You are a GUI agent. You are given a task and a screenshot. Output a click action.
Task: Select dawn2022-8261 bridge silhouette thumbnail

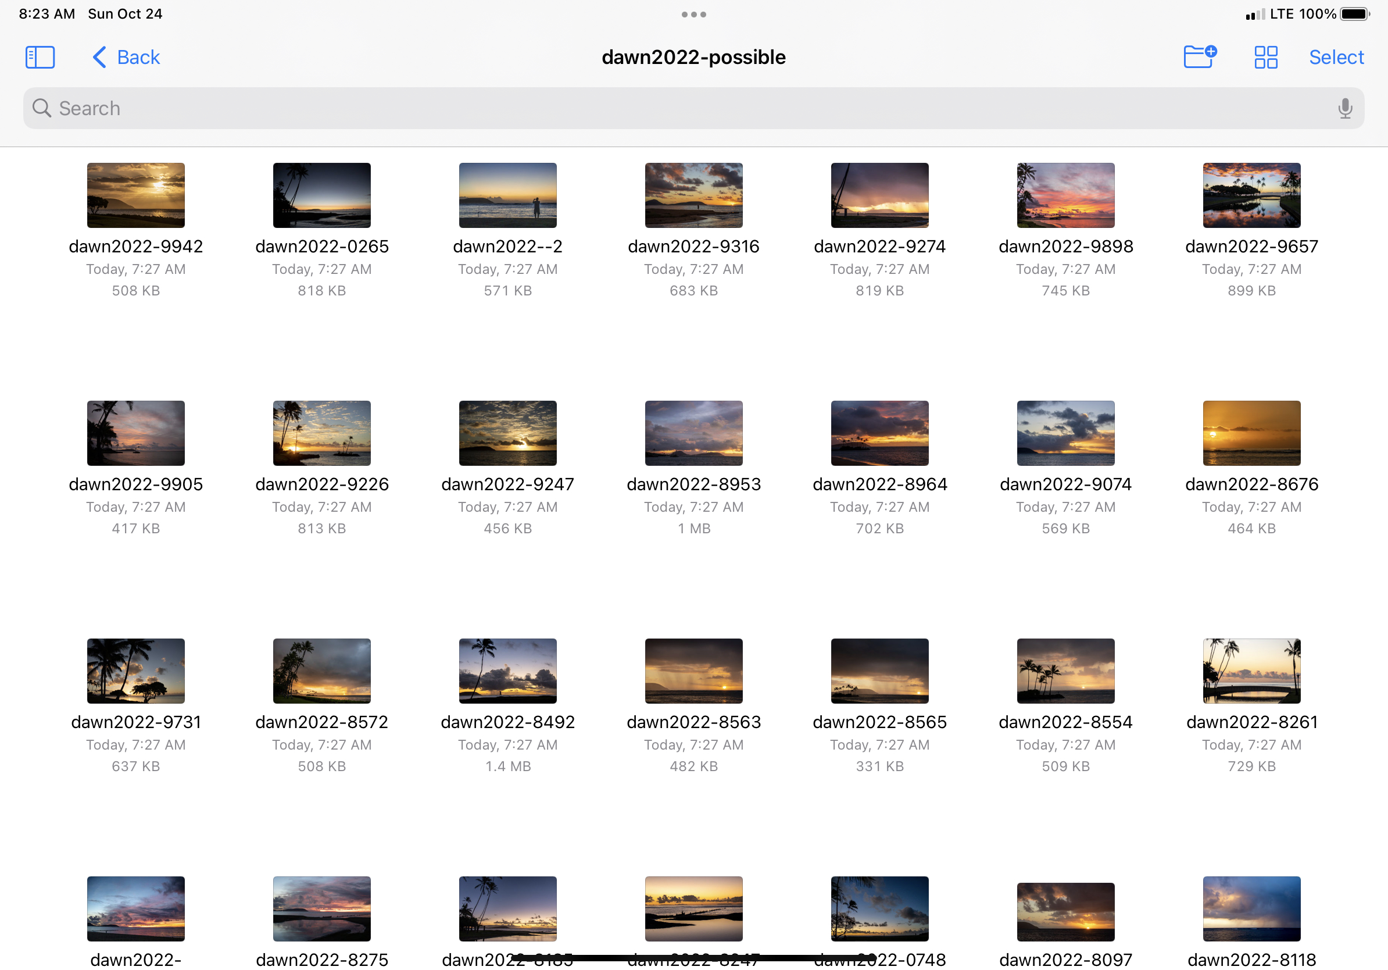1251,671
